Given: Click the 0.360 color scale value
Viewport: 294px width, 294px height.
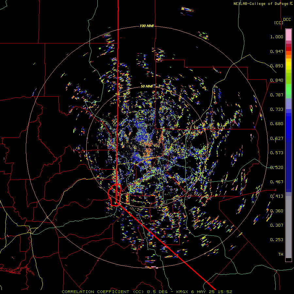Looking at the screenshot, I should click(277, 211).
